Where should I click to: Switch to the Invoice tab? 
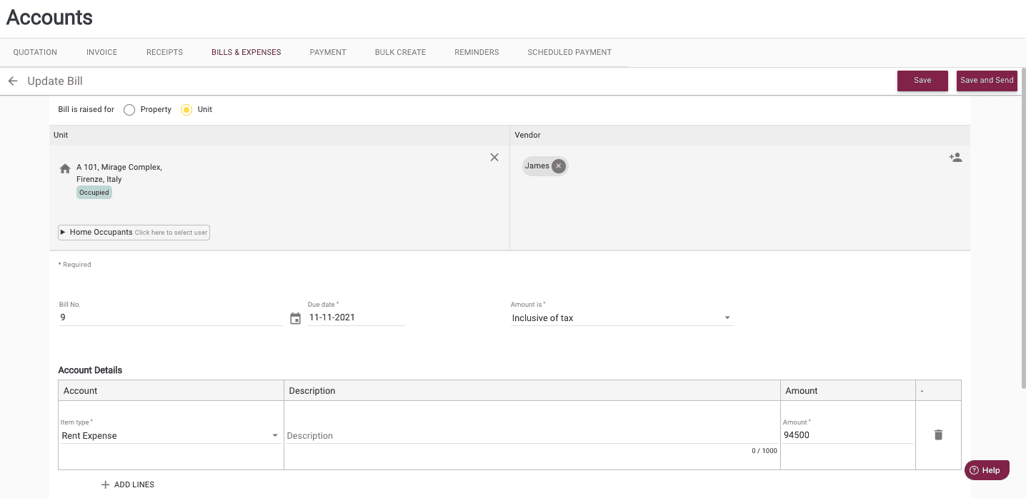[x=101, y=52]
